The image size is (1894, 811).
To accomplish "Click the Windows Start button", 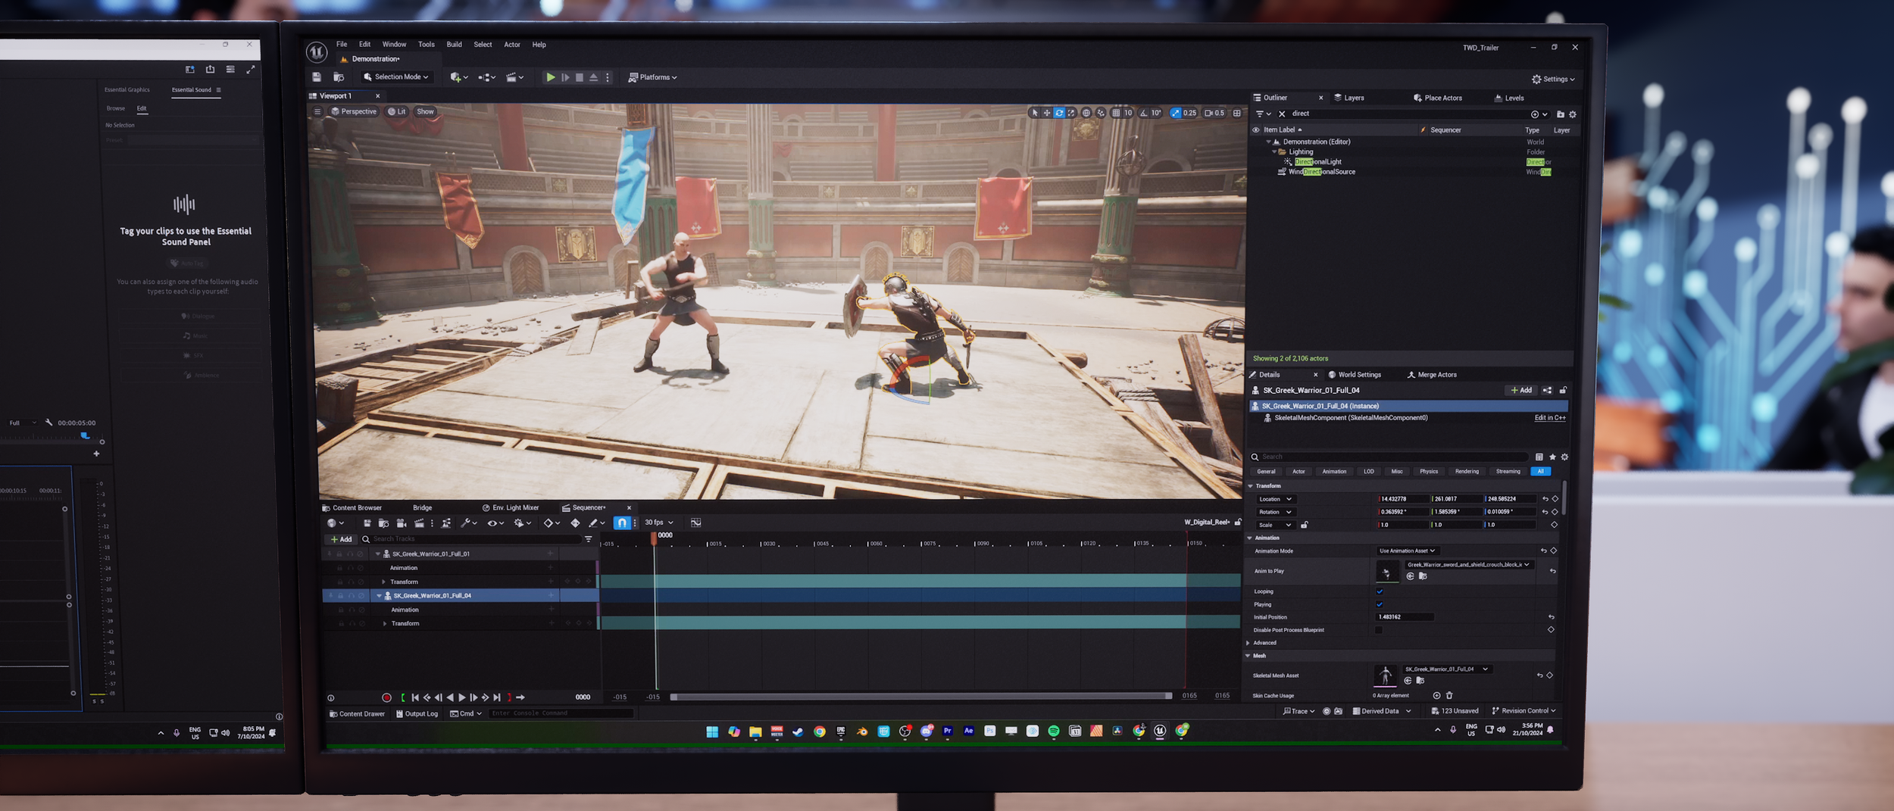I will click(712, 731).
